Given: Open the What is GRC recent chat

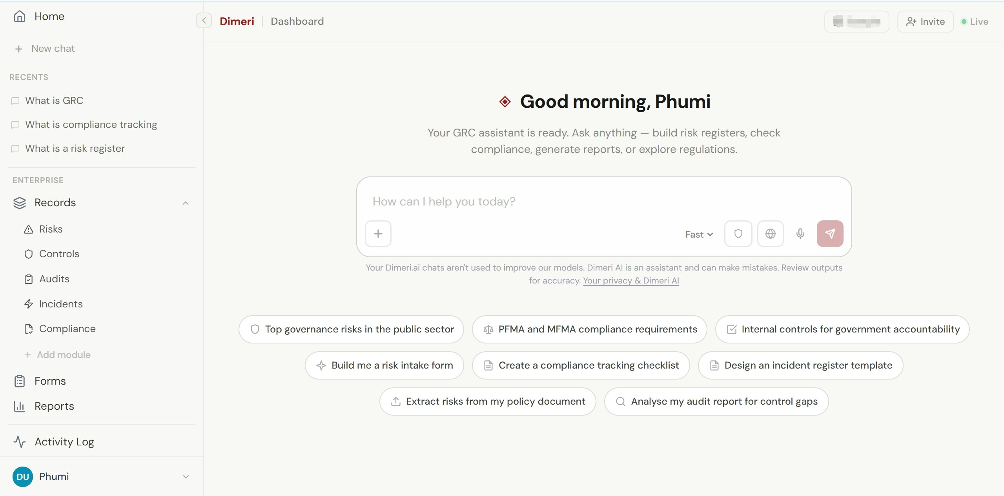Looking at the screenshot, I should click(54, 101).
